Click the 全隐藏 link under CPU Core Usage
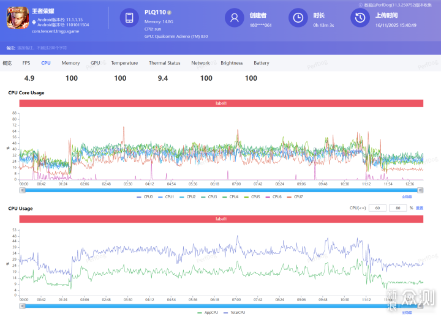The image size is (441, 317). pyautogui.click(x=407, y=196)
